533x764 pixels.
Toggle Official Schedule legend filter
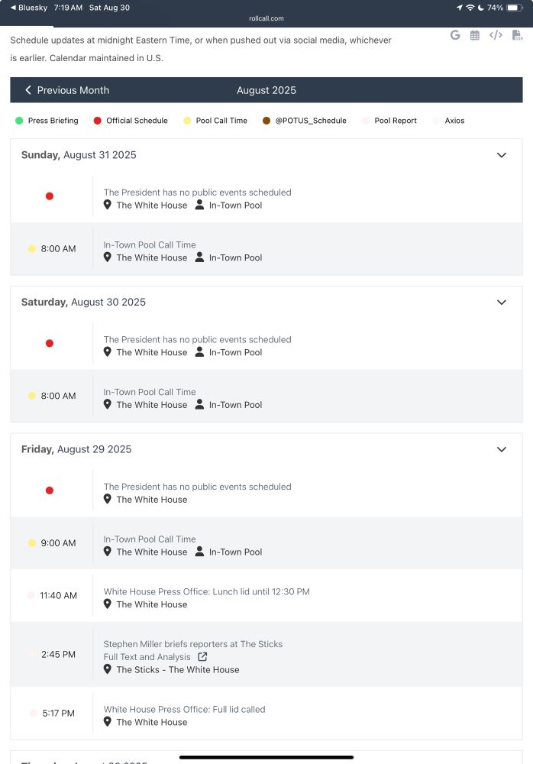click(131, 121)
